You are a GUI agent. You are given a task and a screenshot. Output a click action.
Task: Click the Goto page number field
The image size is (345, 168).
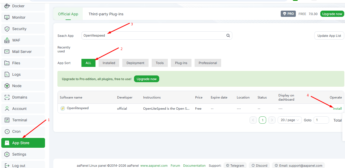coord(321,120)
